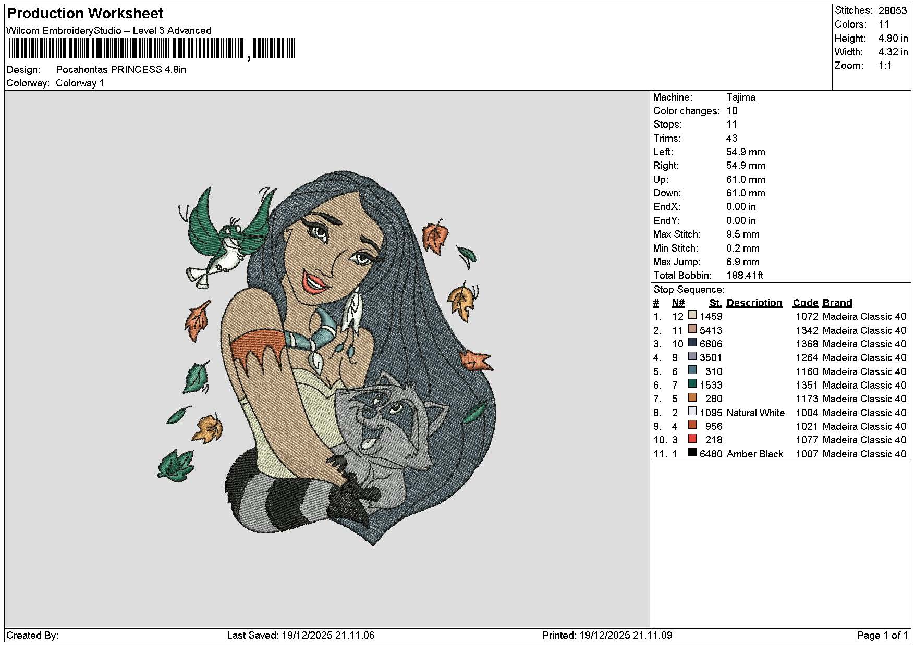Select the Right extent "54.9 mm"
This screenshot has width=915, height=646.
(x=746, y=166)
